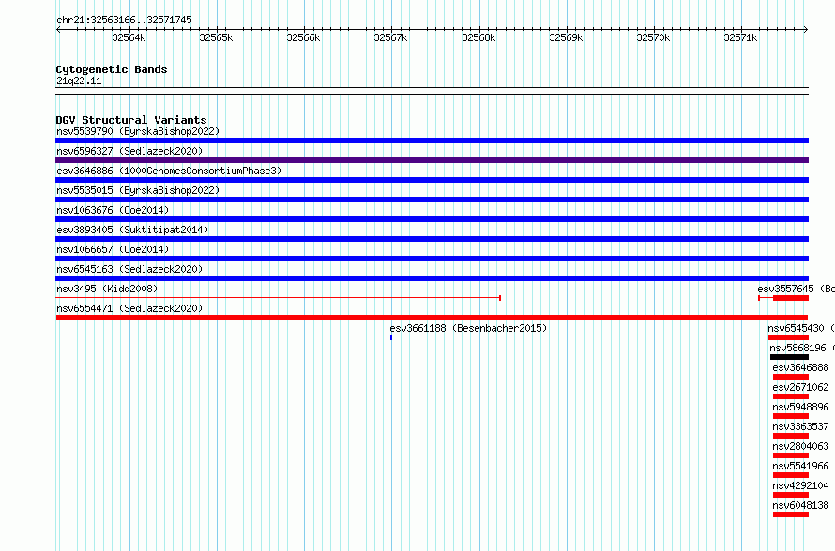Click the esv2671062 variant label
The width and height of the screenshot is (835, 551).
tap(801, 387)
